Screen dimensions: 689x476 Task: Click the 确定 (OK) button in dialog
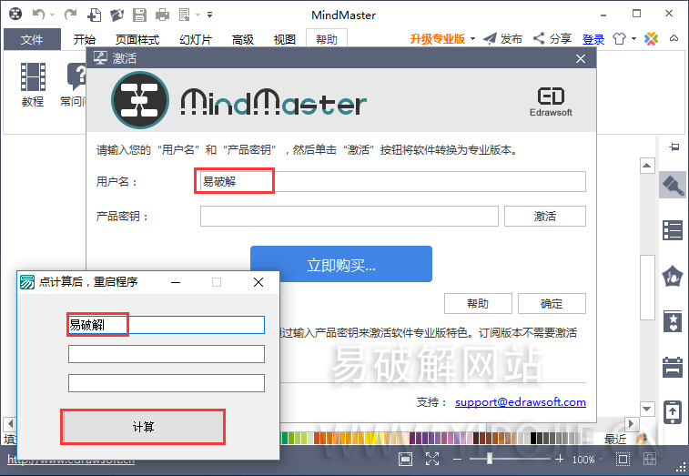[551, 303]
